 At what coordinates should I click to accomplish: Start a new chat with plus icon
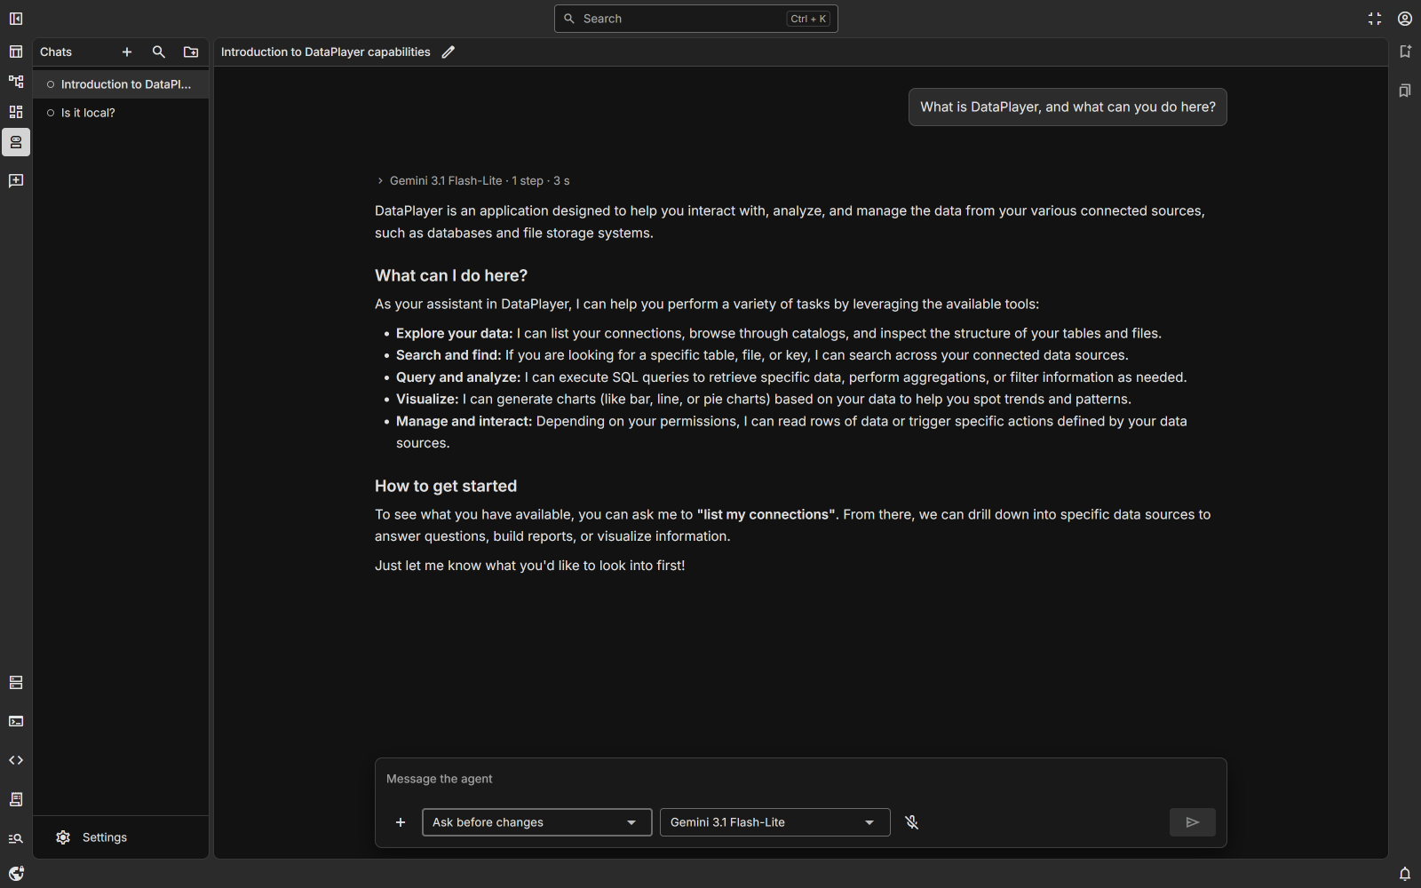pyautogui.click(x=127, y=52)
